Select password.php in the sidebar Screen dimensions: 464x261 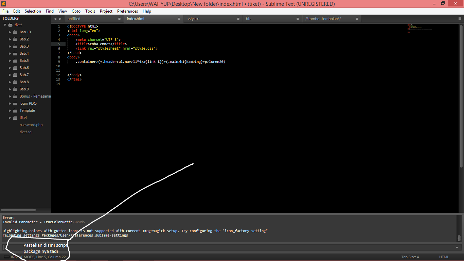(x=31, y=125)
